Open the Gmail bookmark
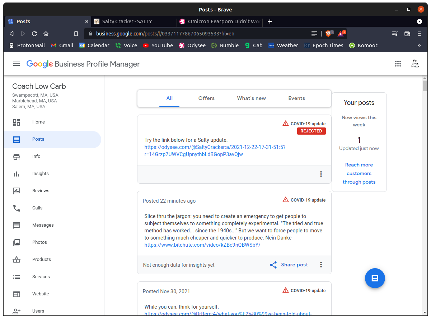431x319 pixels. [62, 45]
